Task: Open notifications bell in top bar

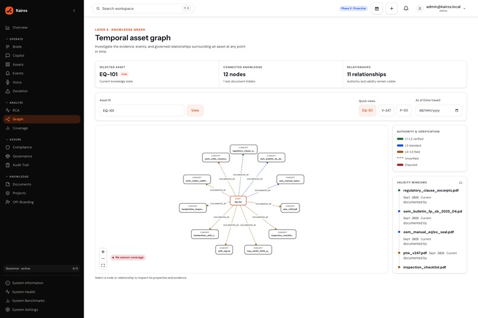Action: [406, 8]
